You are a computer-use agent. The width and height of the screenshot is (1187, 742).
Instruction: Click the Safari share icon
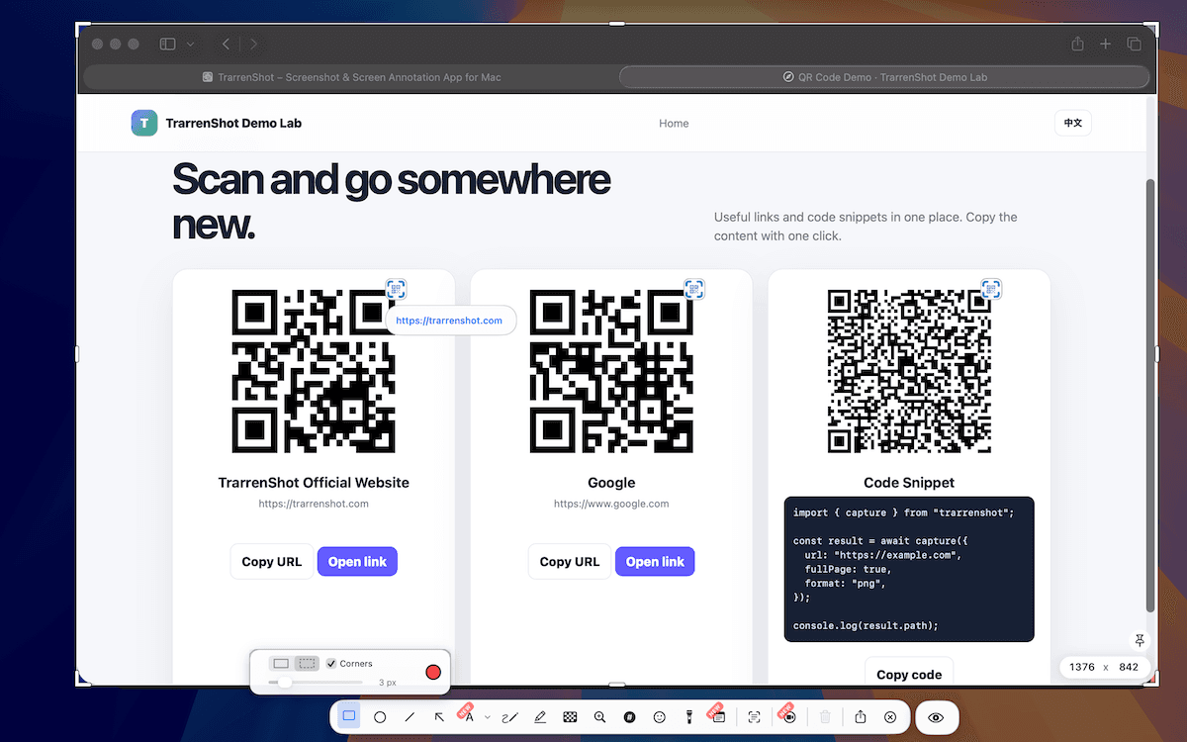tap(1078, 44)
